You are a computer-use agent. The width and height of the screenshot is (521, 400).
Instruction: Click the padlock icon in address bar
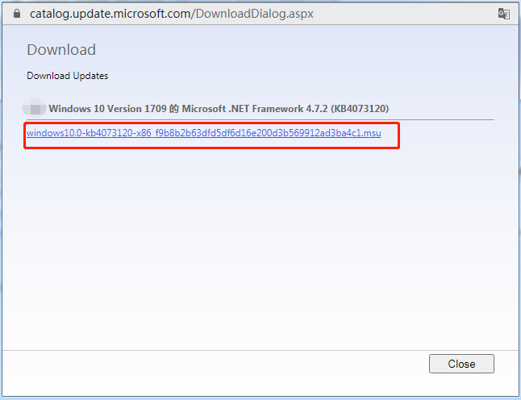tap(17, 14)
